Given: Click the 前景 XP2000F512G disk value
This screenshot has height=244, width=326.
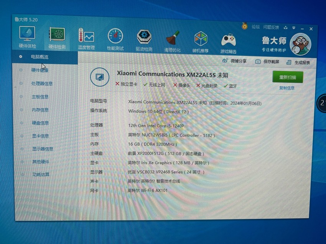Looking at the screenshot, I should point(166,154).
